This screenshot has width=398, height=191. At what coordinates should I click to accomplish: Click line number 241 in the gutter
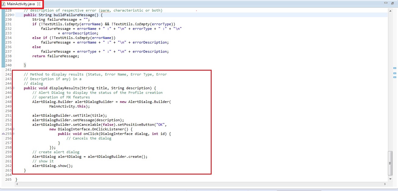(x=8, y=70)
